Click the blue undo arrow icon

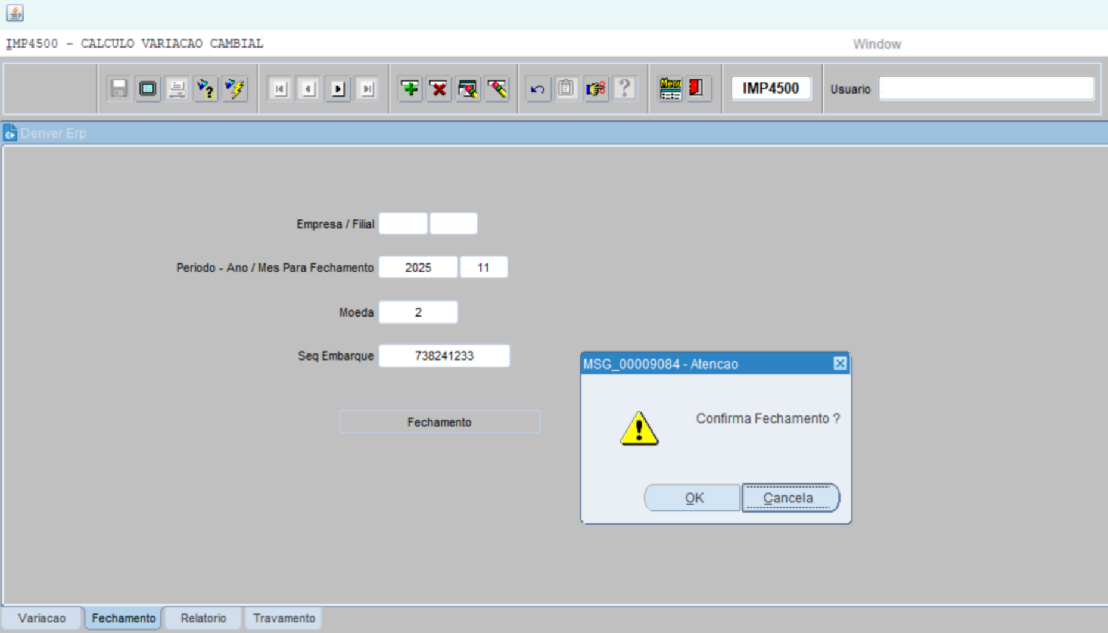[537, 89]
